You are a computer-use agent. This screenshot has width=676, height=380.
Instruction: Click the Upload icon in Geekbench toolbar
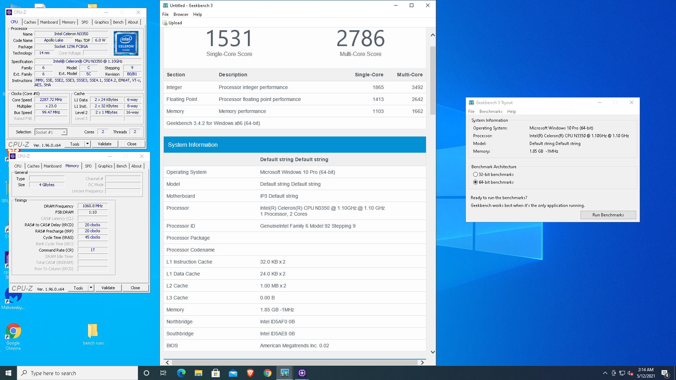165,23
